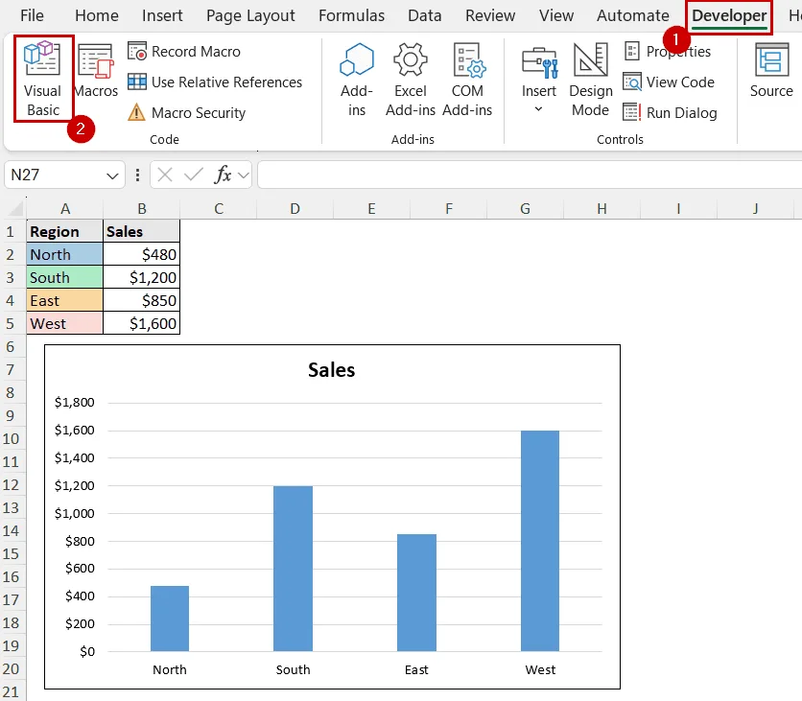Image resolution: width=802 pixels, height=701 pixels.
Task: Expand the Name Box dropdown
Action: click(x=112, y=175)
